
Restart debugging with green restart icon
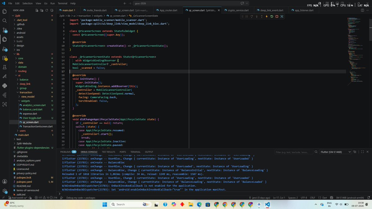[x=272, y=16]
